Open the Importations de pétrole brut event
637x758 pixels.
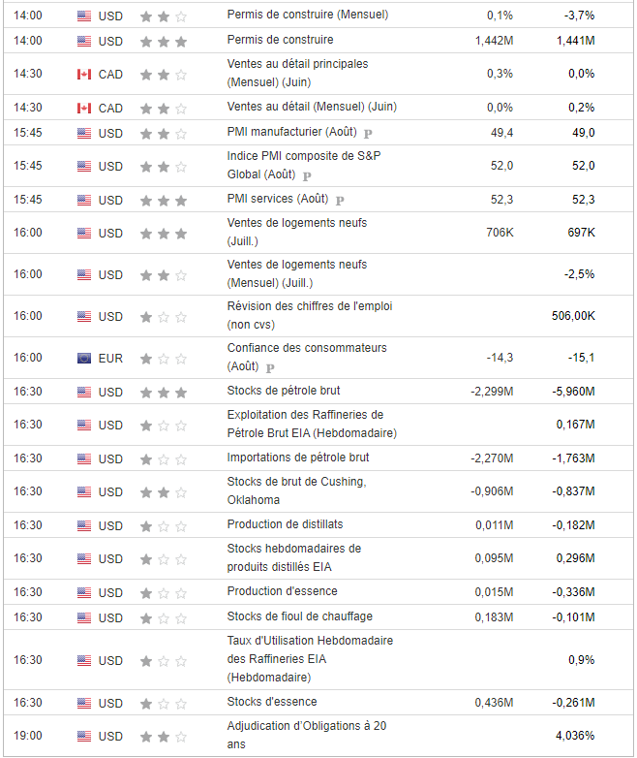point(297,458)
